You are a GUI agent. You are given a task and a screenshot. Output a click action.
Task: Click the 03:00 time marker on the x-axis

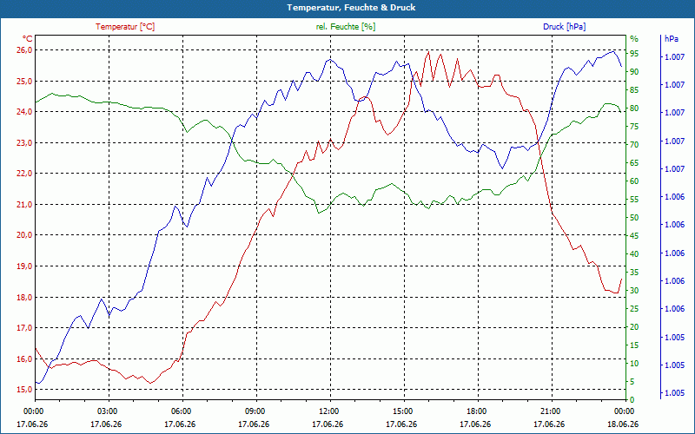(x=107, y=411)
